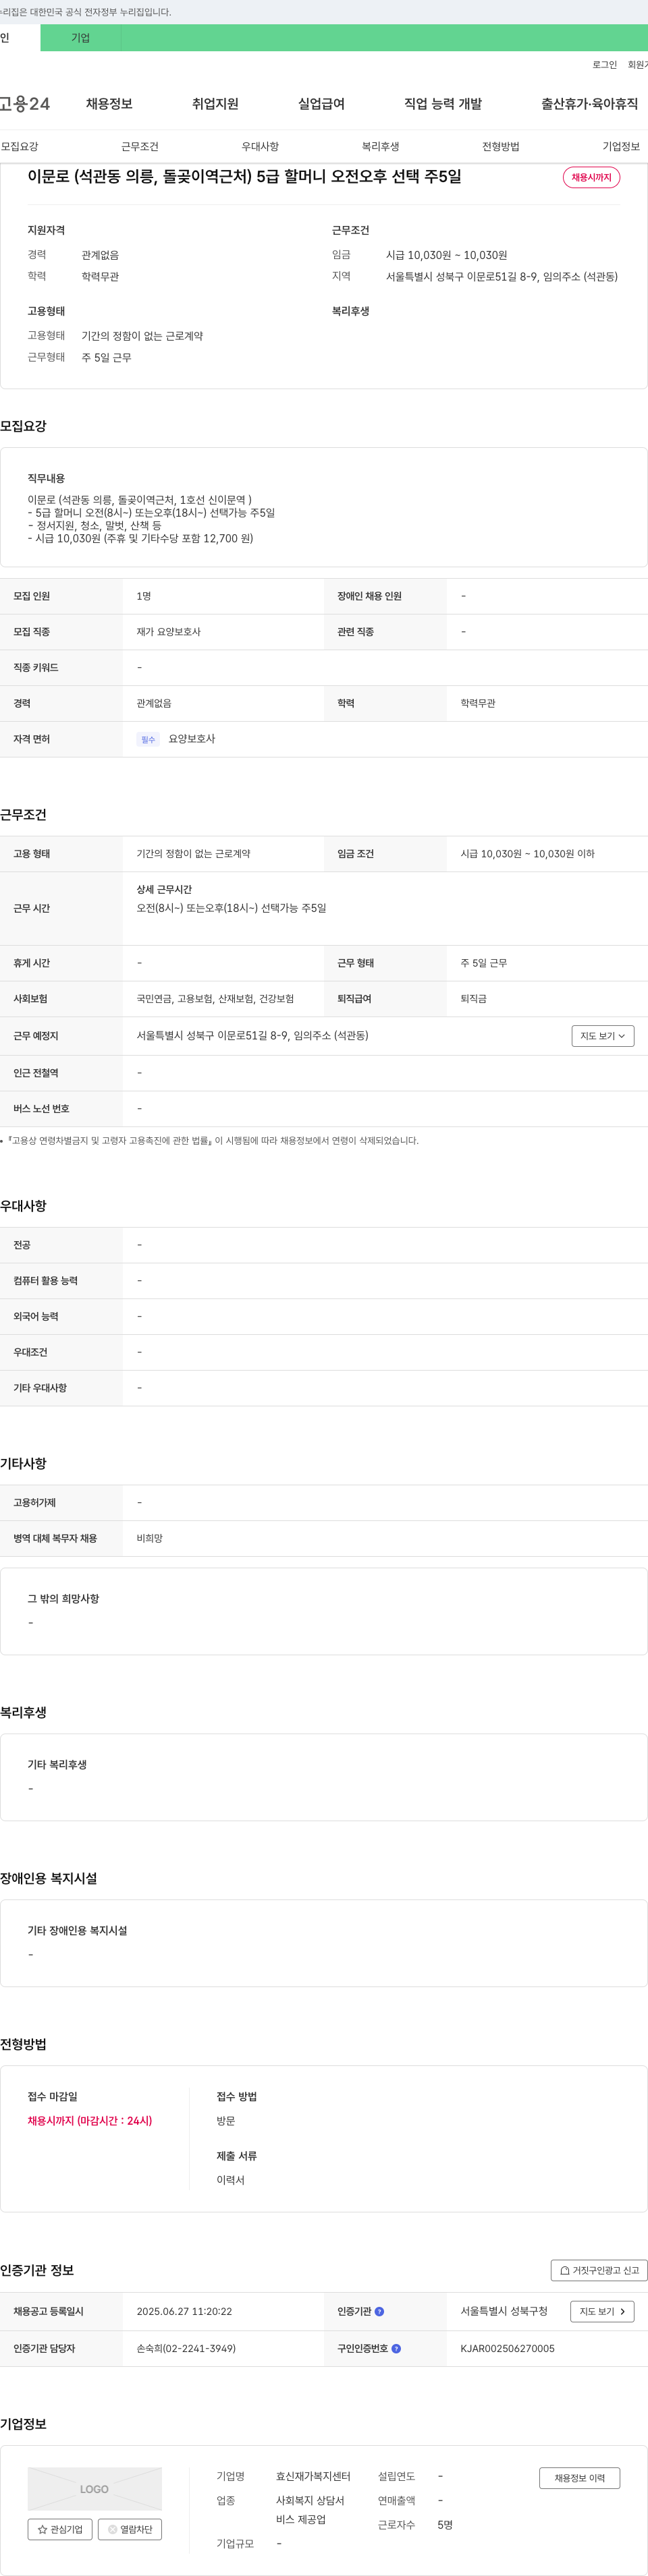Image resolution: width=648 pixels, height=2576 pixels.
Task: Click 주 5일 근무 in 근무 형태 row
Action: tap(483, 963)
